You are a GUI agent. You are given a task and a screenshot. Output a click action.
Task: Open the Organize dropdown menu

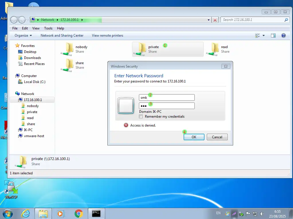coord(23,35)
